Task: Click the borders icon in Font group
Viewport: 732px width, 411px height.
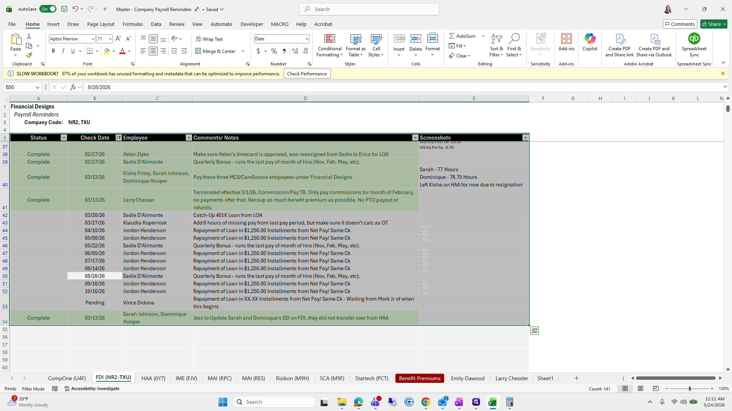Action: 90,51
